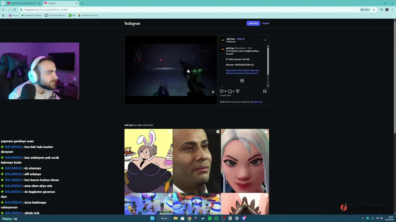Open the #jumpscares hashtag
The image size is (396, 222).
point(252,73)
